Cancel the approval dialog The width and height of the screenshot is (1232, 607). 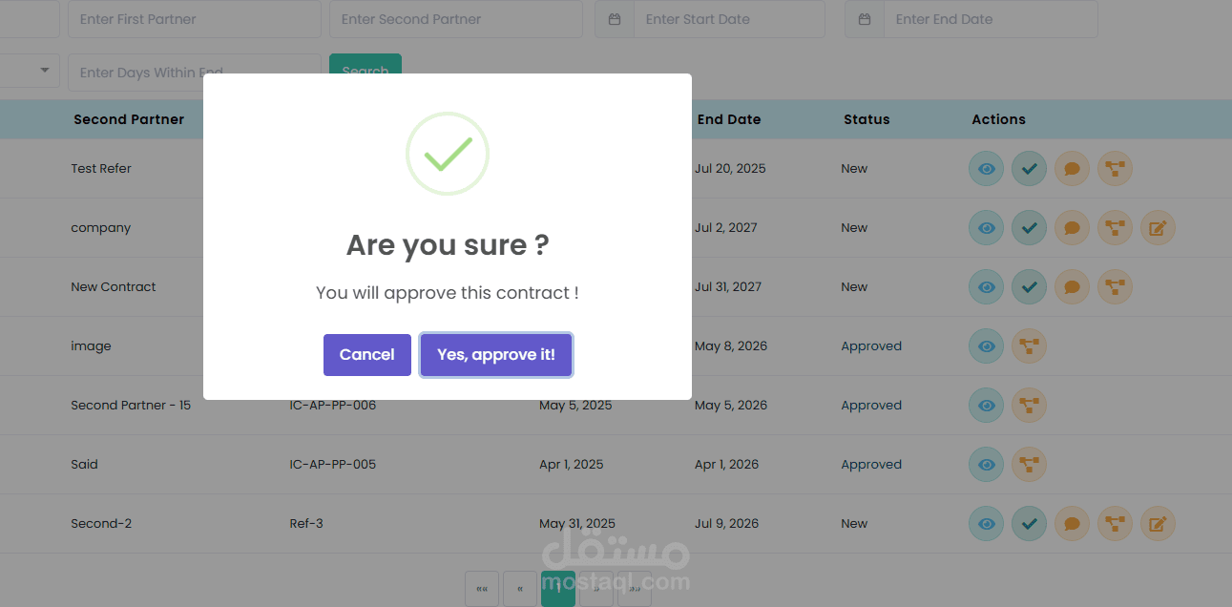[x=366, y=355]
